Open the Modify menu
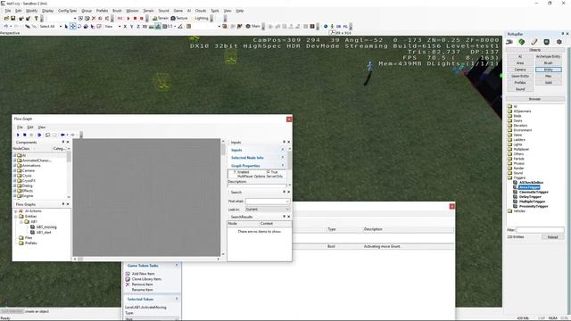 click(x=32, y=11)
